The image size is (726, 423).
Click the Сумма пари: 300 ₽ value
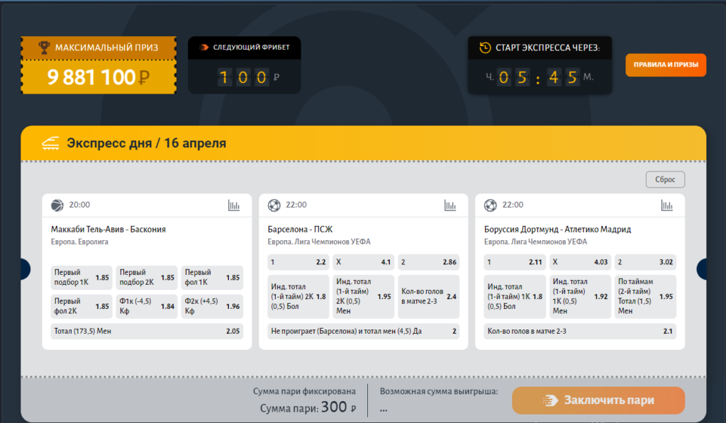[x=308, y=407]
